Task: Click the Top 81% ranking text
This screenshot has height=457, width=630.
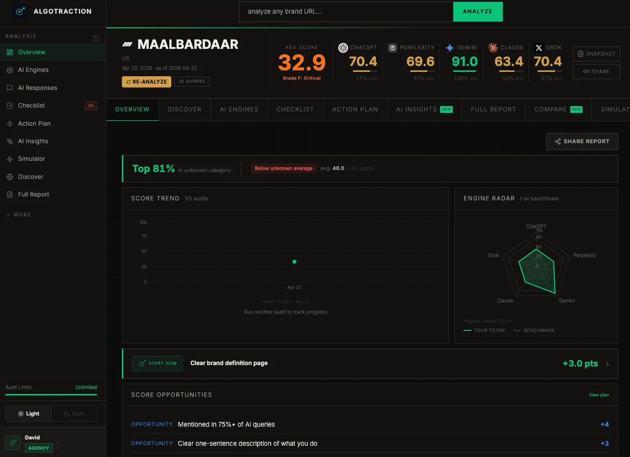Action: tap(153, 169)
